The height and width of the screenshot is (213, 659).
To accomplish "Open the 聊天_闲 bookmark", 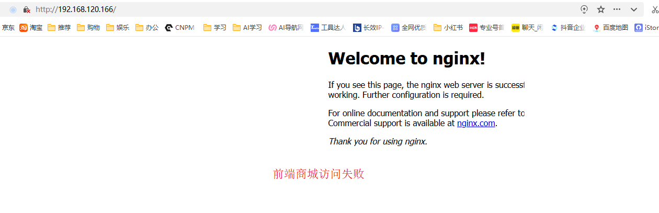I will (528, 28).
